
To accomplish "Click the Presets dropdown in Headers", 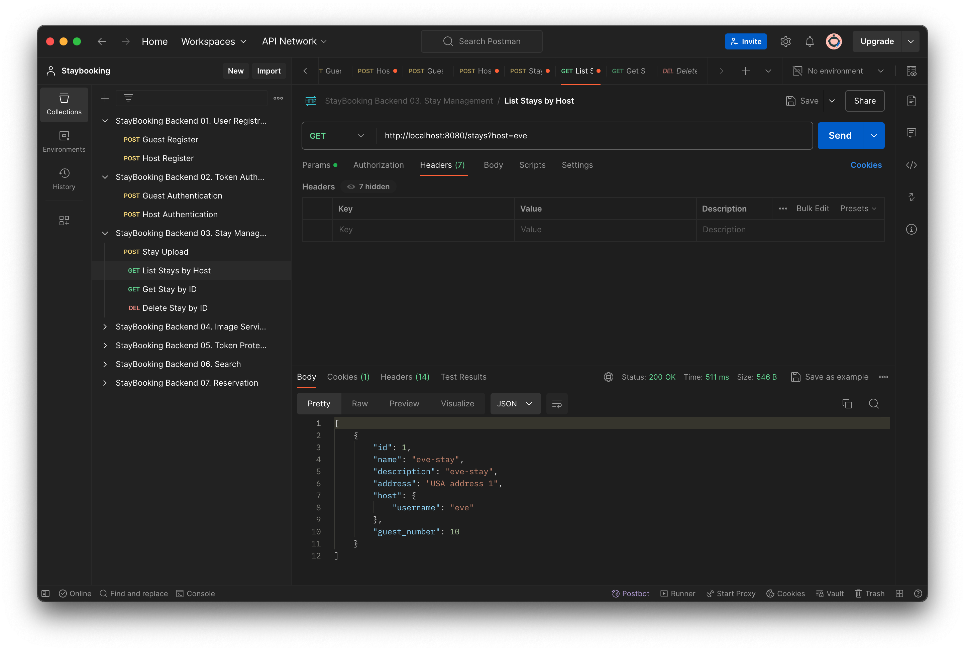I will coord(858,209).
